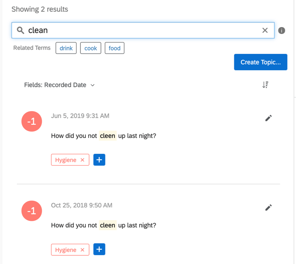The image size is (296, 264).
Task: Remove Hygiene tag from the Jun 5, 2019 response
Action: coord(82,160)
